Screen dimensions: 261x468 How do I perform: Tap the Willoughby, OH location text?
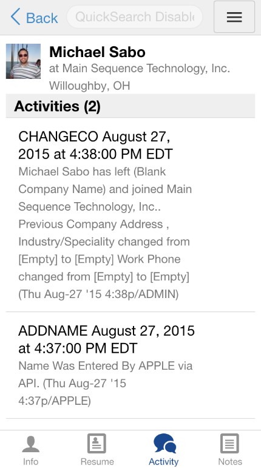point(89,86)
